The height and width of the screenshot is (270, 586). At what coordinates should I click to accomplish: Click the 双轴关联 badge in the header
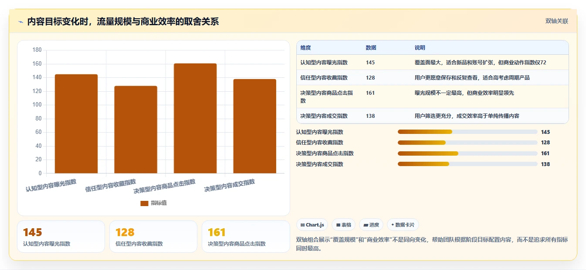point(556,21)
